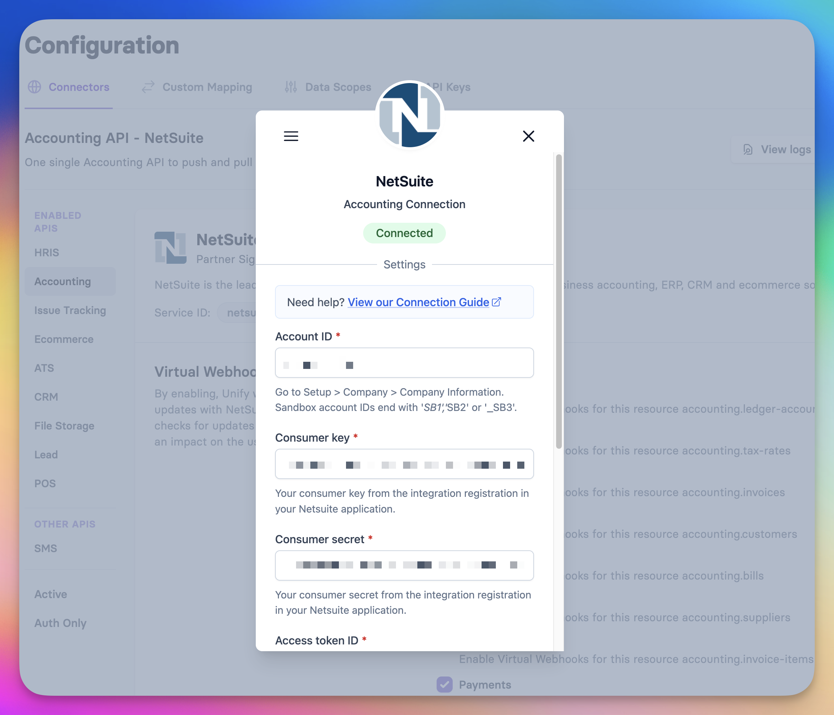Click the Account ID input field

pos(404,363)
